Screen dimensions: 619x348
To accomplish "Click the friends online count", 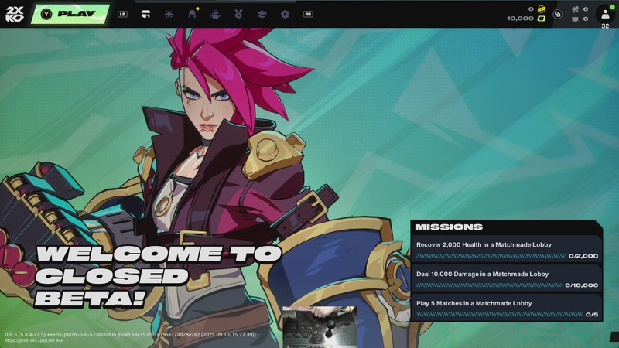I will [586, 9].
